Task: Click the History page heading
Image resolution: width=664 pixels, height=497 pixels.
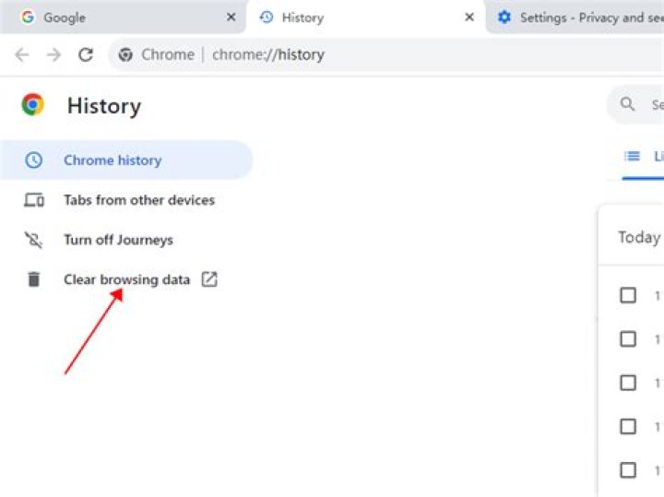Action: [x=104, y=106]
